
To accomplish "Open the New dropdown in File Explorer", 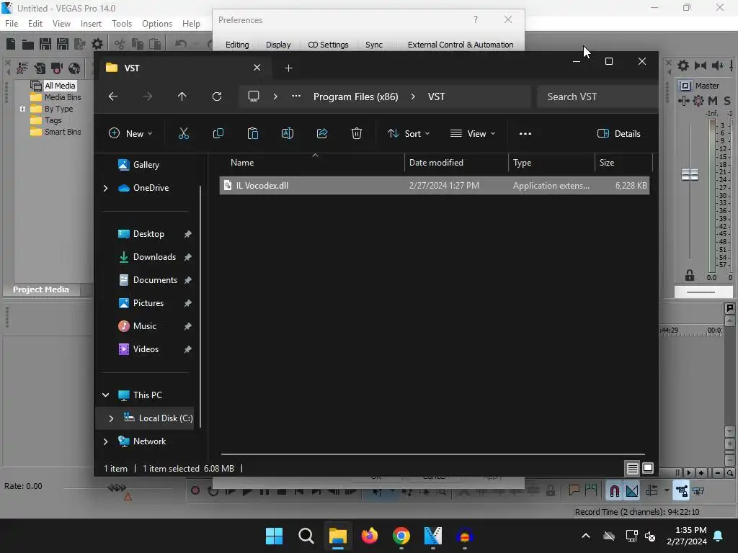I will (130, 133).
